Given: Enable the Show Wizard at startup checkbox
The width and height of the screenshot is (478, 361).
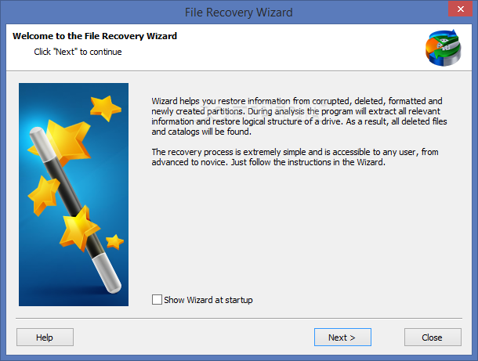Looking at the screenshot, I should point(157,299).
